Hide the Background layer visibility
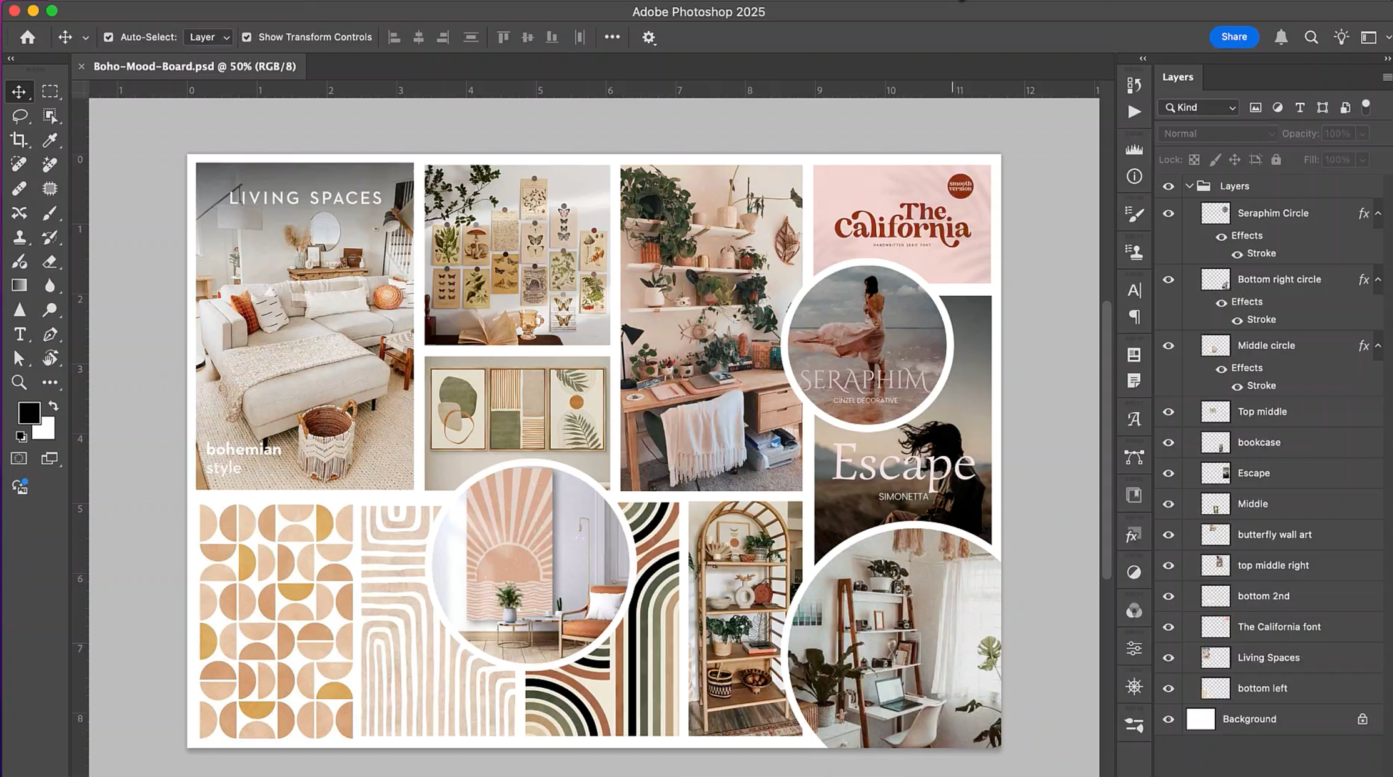 tap(1168, 719)
